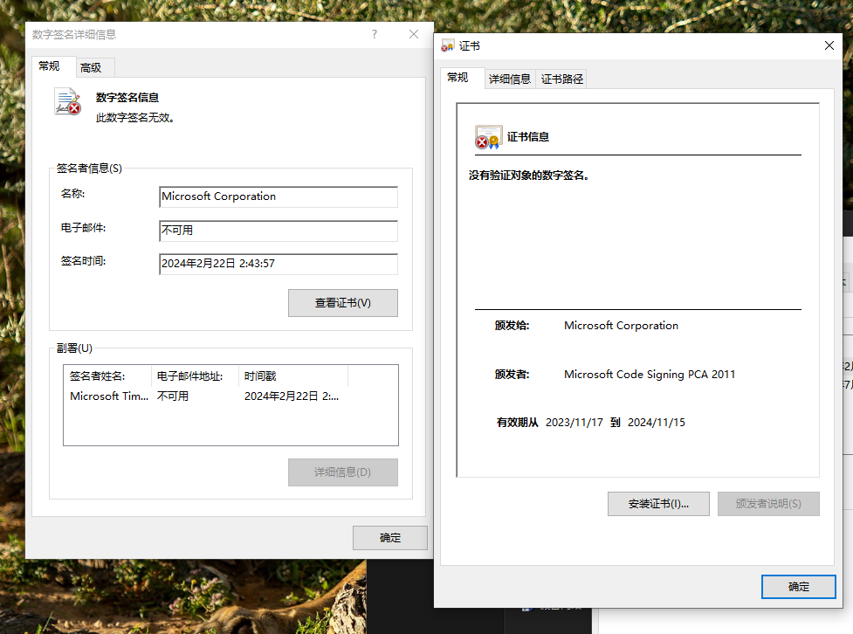The image size is (853, 634).
Task: Click the 签名时间 field
Action: coord(279,264)
